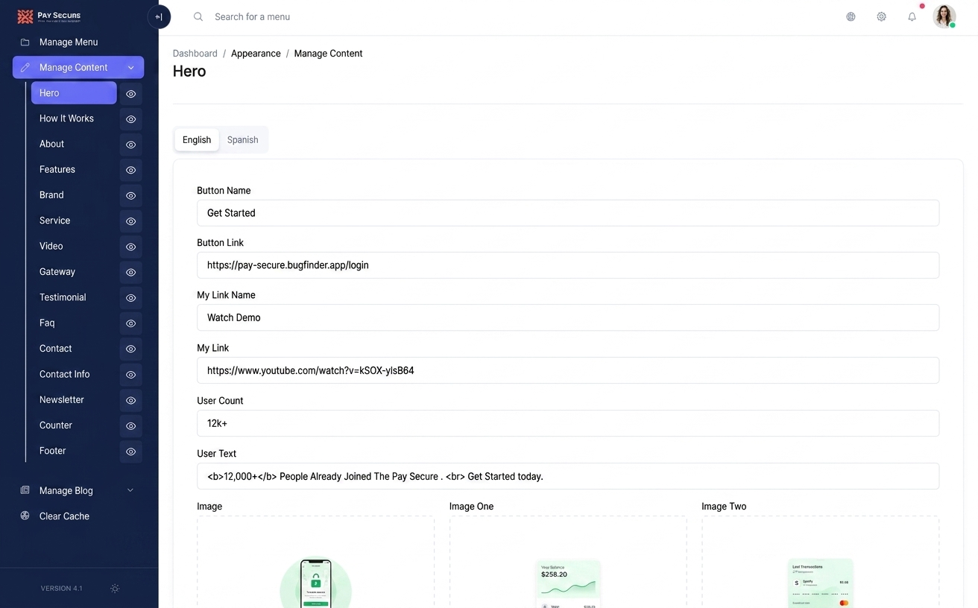
Task: Open the notifications bell
Action: [912, 16]
